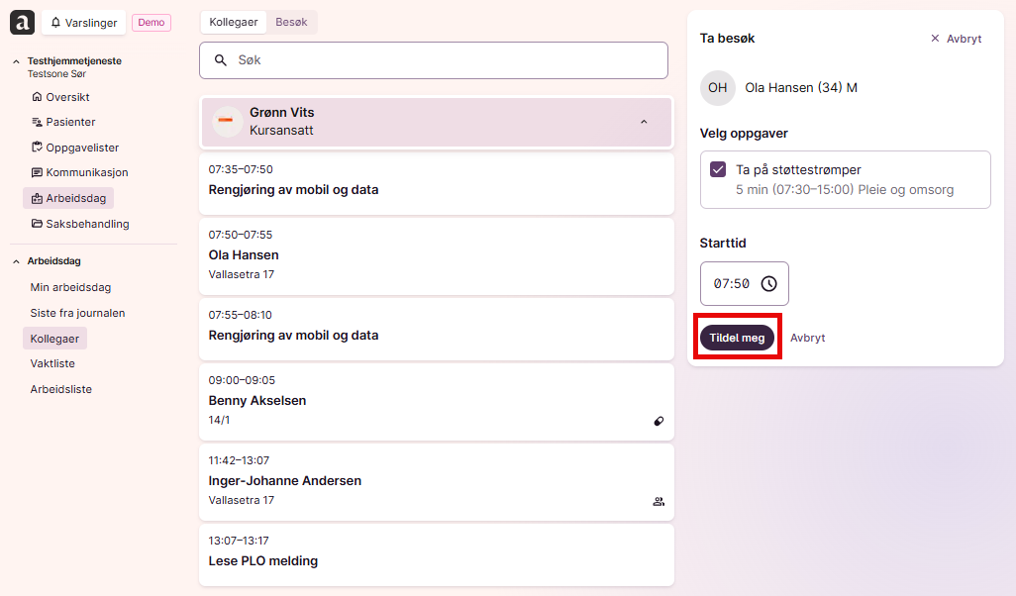Select Arbeidsdag in the main menu
Image resolution: width=1016 pixels, height=596 pixels.
tap(68, 198)
